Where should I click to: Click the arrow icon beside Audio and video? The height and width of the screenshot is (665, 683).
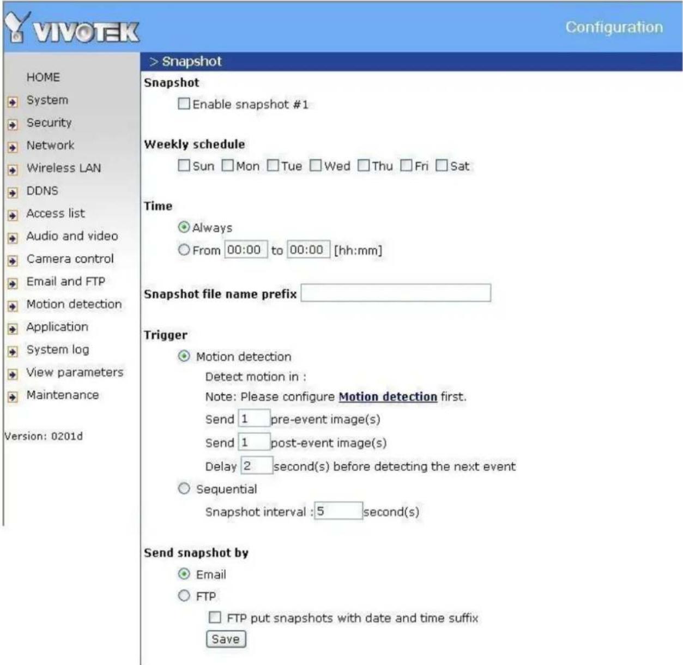(x=13, y=238)
